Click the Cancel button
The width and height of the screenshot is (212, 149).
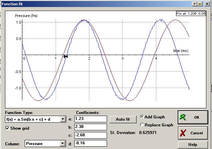click(x=193, y=133)
